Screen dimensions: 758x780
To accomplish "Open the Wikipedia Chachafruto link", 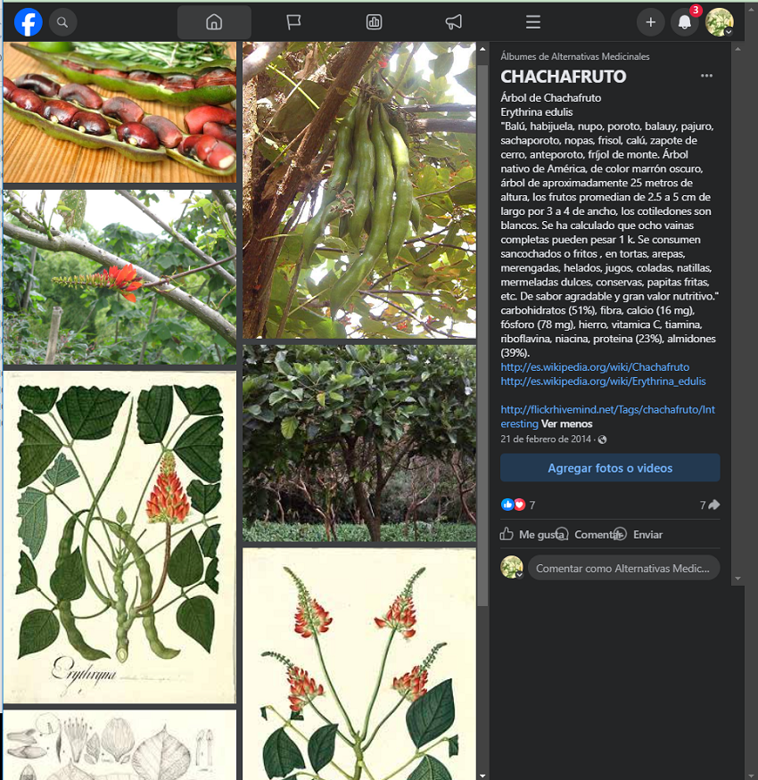I will tap(595, 367).
